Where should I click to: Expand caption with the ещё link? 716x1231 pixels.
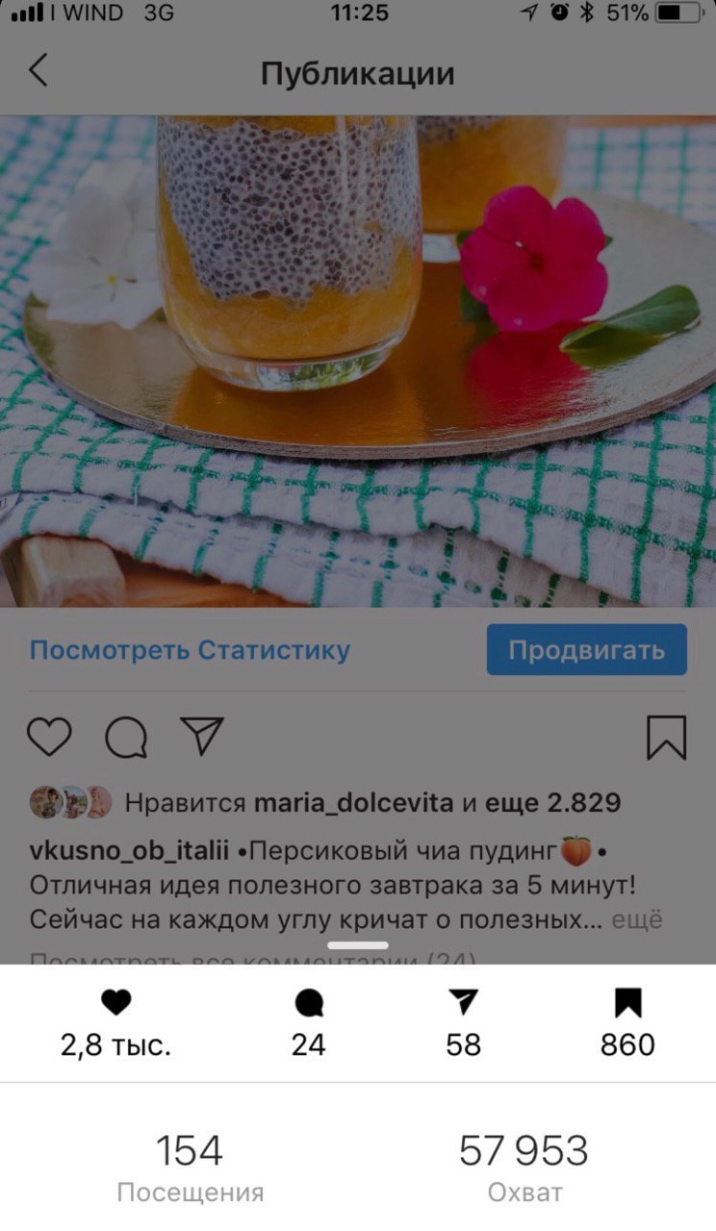click(x=638, y=919)
